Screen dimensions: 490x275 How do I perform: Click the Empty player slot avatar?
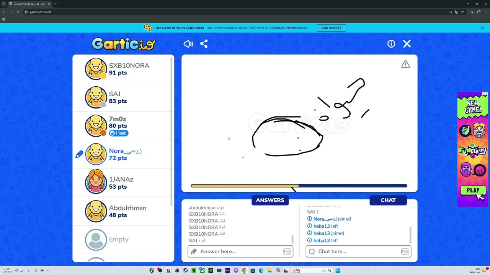point(96,239)
